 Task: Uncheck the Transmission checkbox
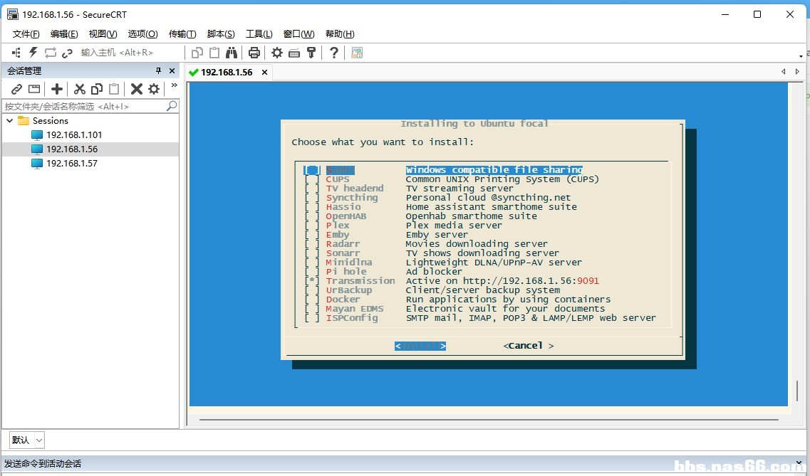click(312, 281)
